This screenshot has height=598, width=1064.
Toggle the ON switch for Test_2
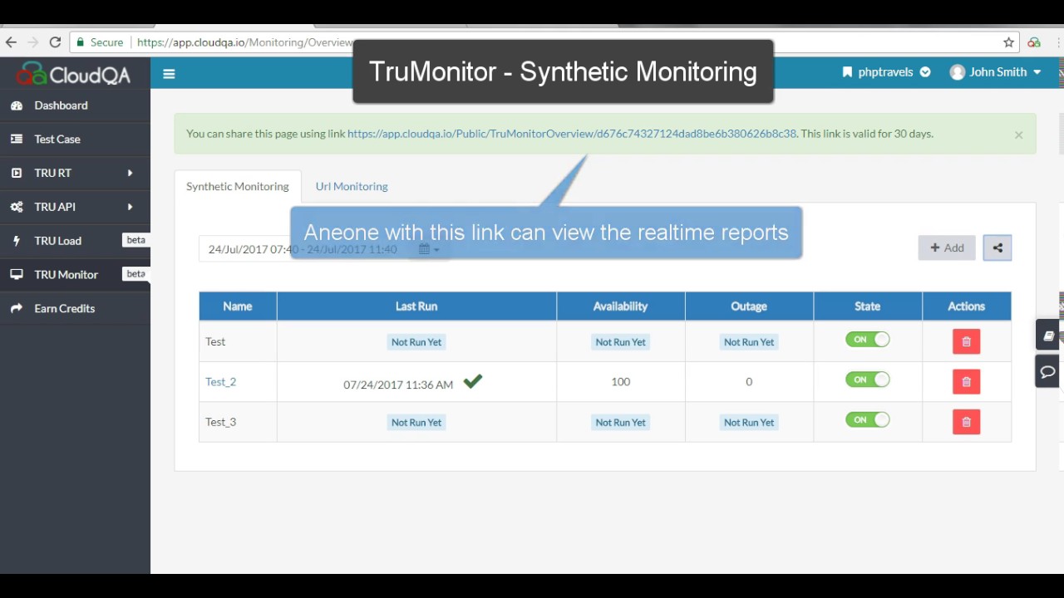[868, 380]
